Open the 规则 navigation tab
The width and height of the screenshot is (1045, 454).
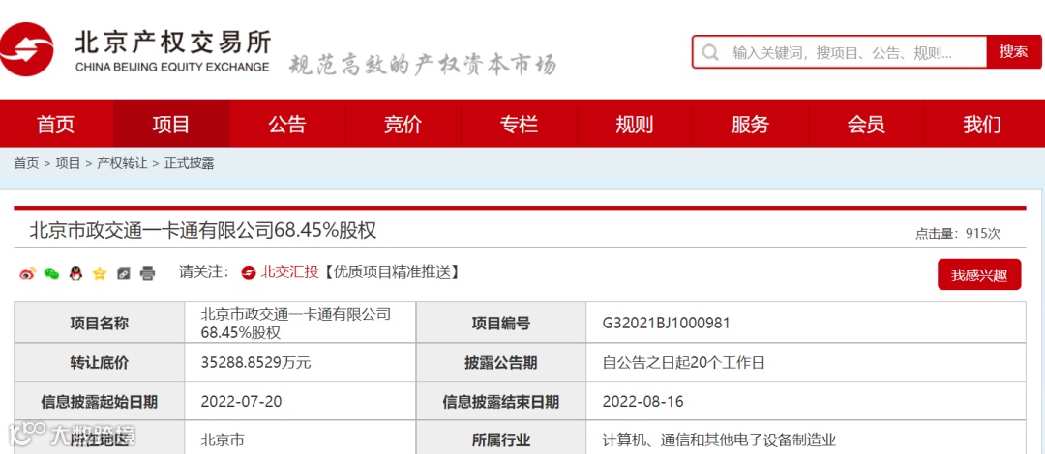(635, 124)
